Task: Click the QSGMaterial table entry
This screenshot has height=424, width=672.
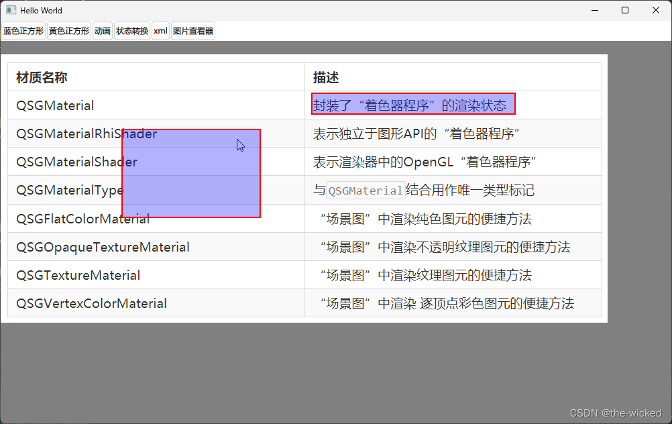Action: point(54,105)
